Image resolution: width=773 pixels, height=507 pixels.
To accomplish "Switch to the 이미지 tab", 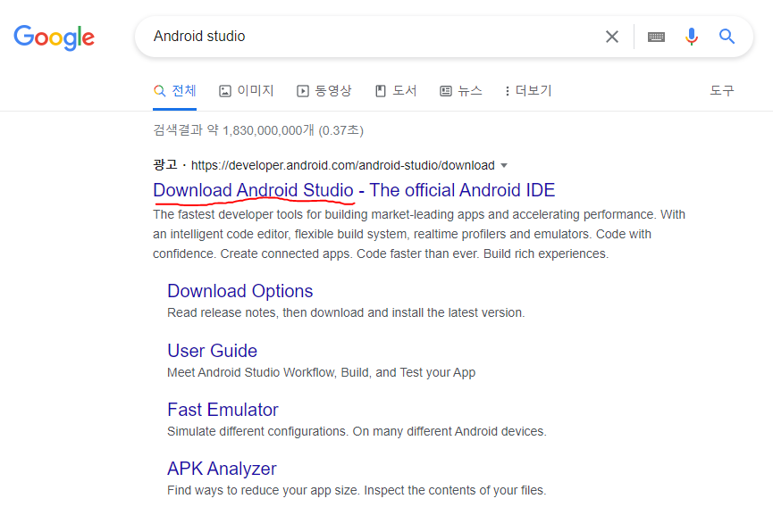I will click(x=246, y=90).
